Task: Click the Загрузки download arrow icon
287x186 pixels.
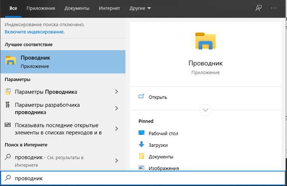Action: click(142, 144)
